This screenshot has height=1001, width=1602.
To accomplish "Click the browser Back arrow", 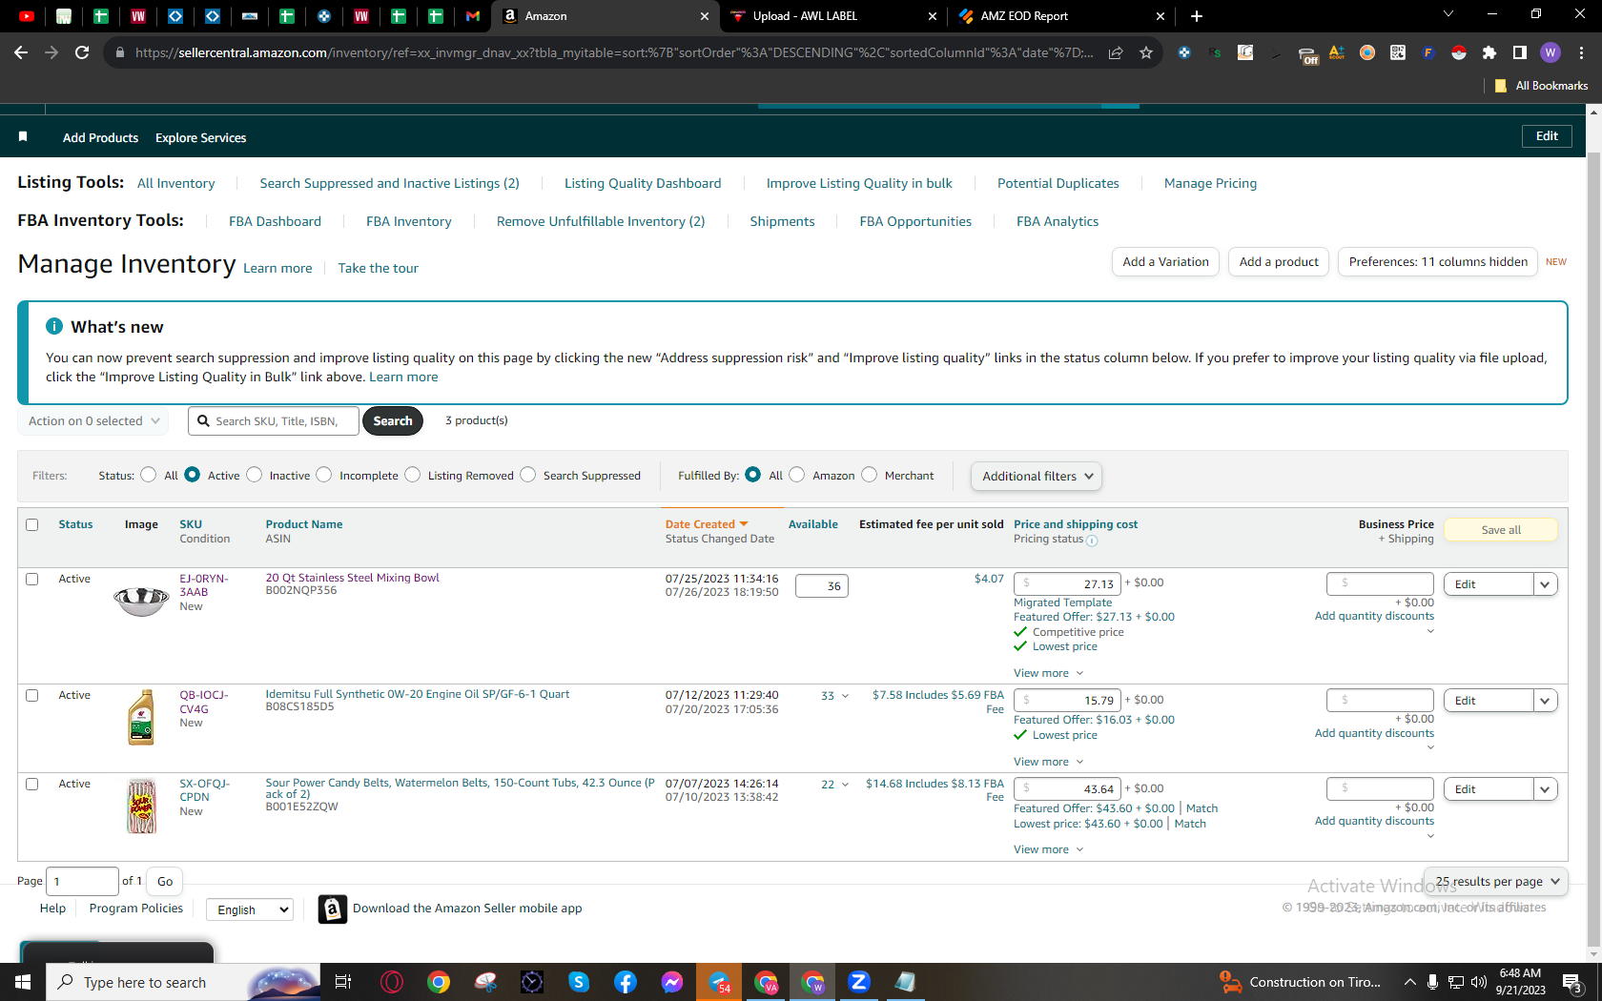I will pos(21,52).
